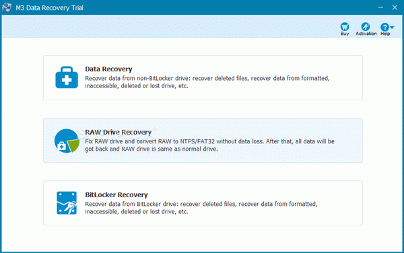The image size is (404, 253).
Task: Click the Data Recovery first-aid kit icon
Action: [x=67, y=77]
